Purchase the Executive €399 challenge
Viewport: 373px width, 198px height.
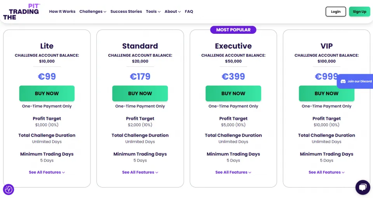pos(233,94)
